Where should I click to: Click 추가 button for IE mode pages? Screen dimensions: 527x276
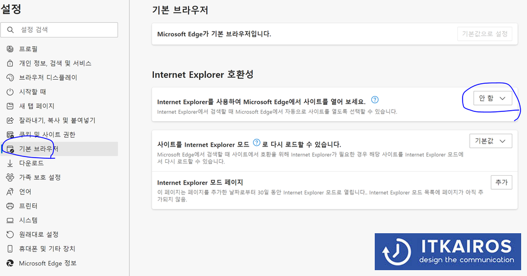click(501, 182)
